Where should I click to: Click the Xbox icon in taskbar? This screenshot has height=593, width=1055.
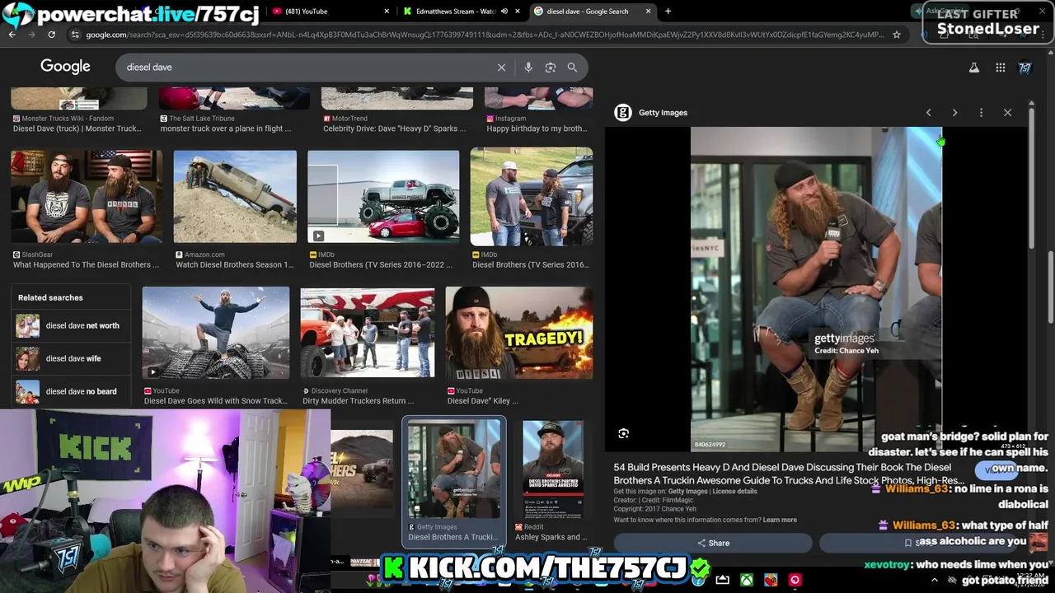pyautogui.click(x=747, y=580)
